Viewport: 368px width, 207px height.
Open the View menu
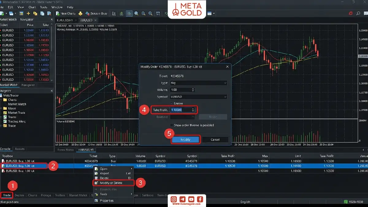pos(21,7)
